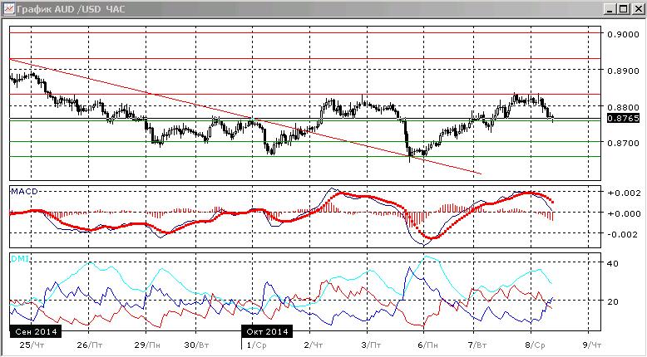Click the +0.000 MACD scale value
Screen dimensions: 647x357
(x=623, y=213)
